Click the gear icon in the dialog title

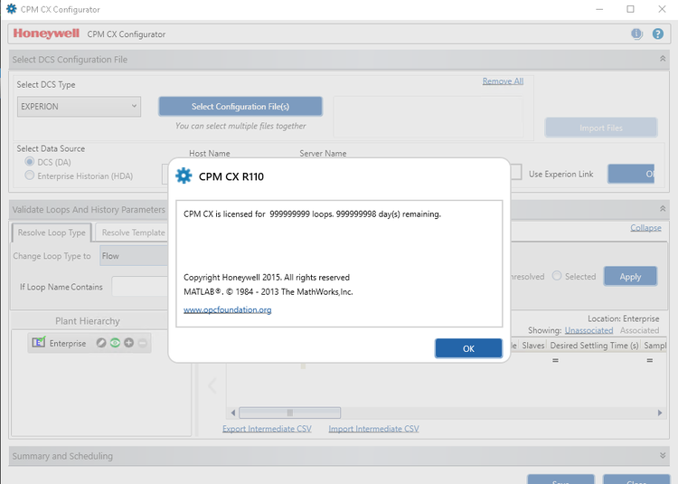click(184, 176)
